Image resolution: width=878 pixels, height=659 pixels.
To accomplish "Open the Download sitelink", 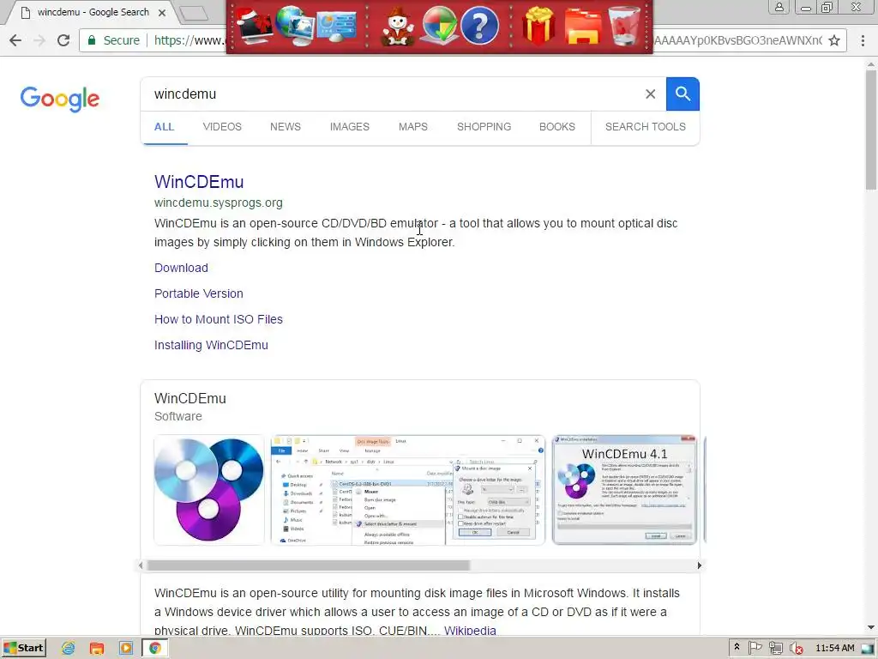I will point(181,268).
